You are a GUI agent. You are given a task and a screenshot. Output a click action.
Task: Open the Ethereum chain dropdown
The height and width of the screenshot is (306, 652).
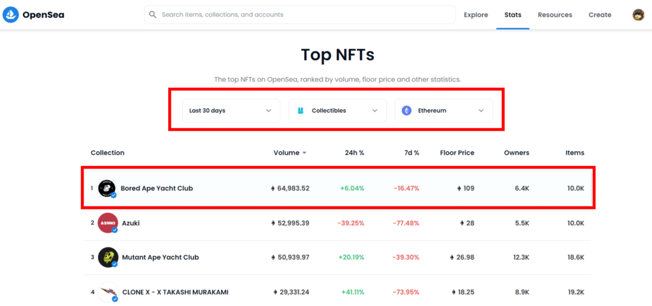pyautogui.click(x=444, y=111)
